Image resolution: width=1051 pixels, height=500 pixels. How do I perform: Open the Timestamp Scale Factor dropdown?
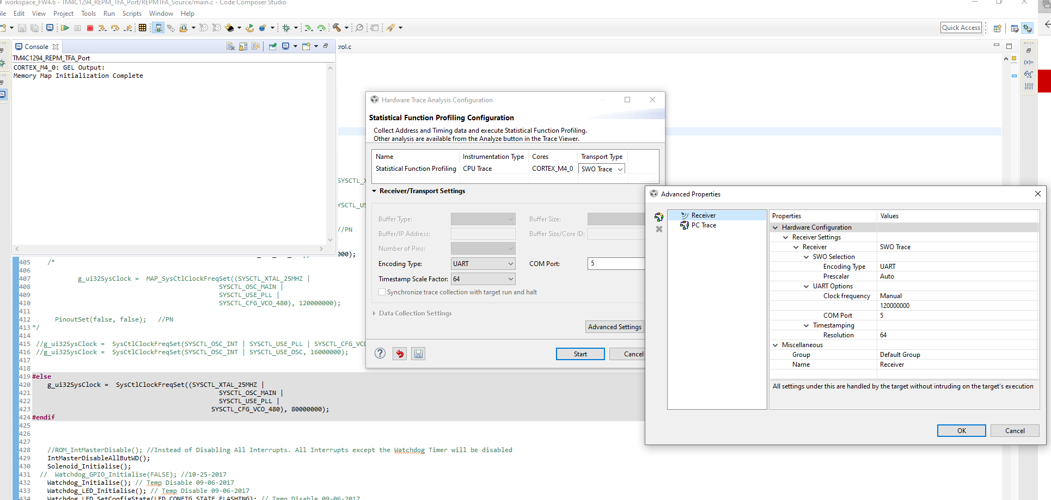483,279
